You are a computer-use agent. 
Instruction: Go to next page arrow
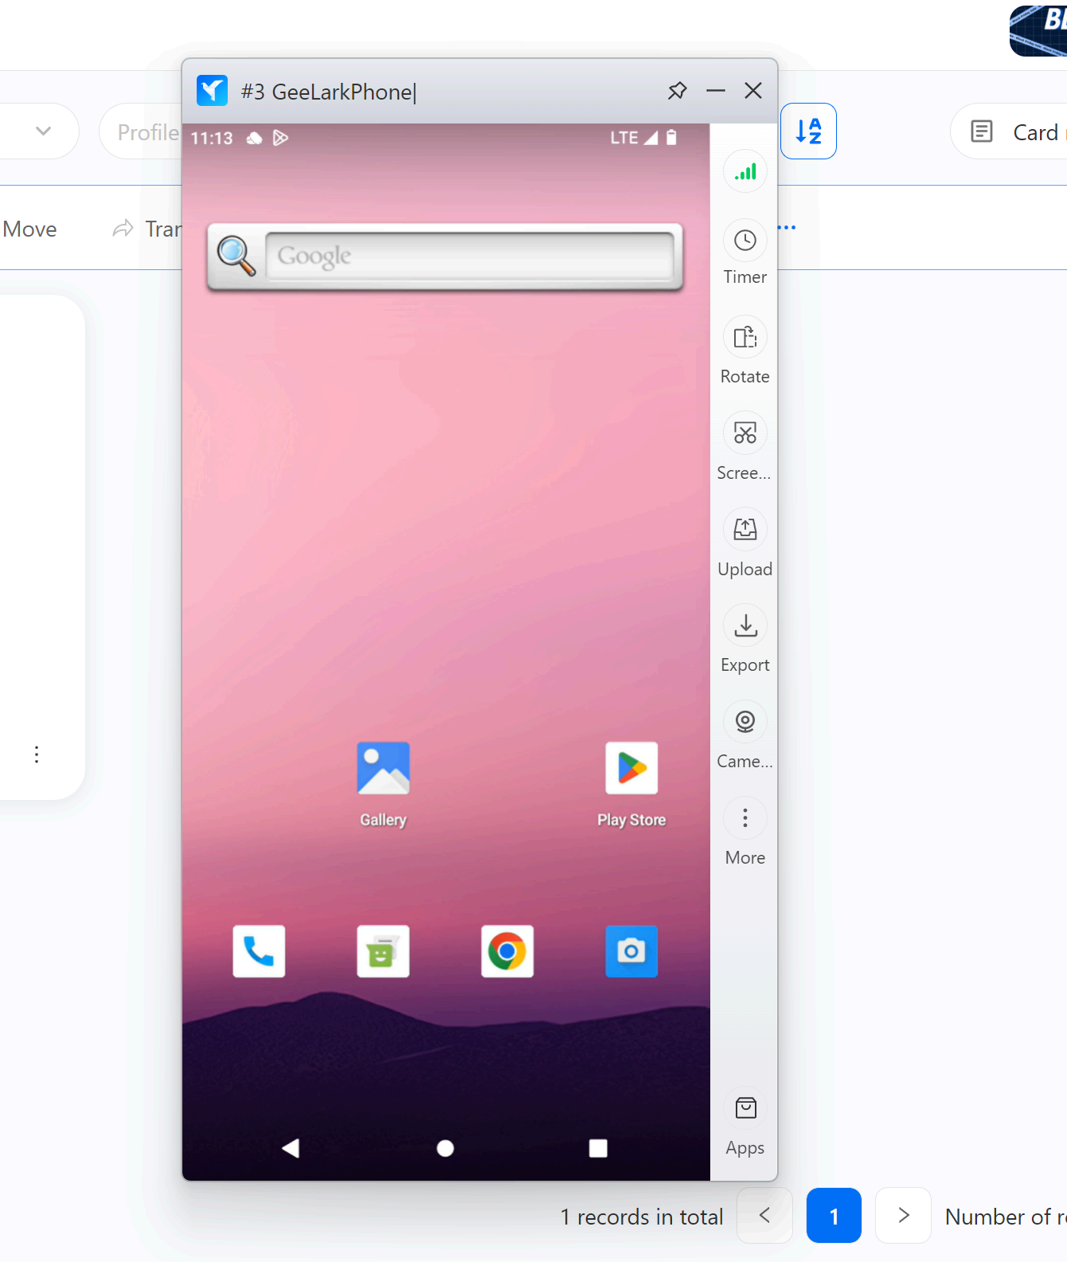(x=903, y=1216)
